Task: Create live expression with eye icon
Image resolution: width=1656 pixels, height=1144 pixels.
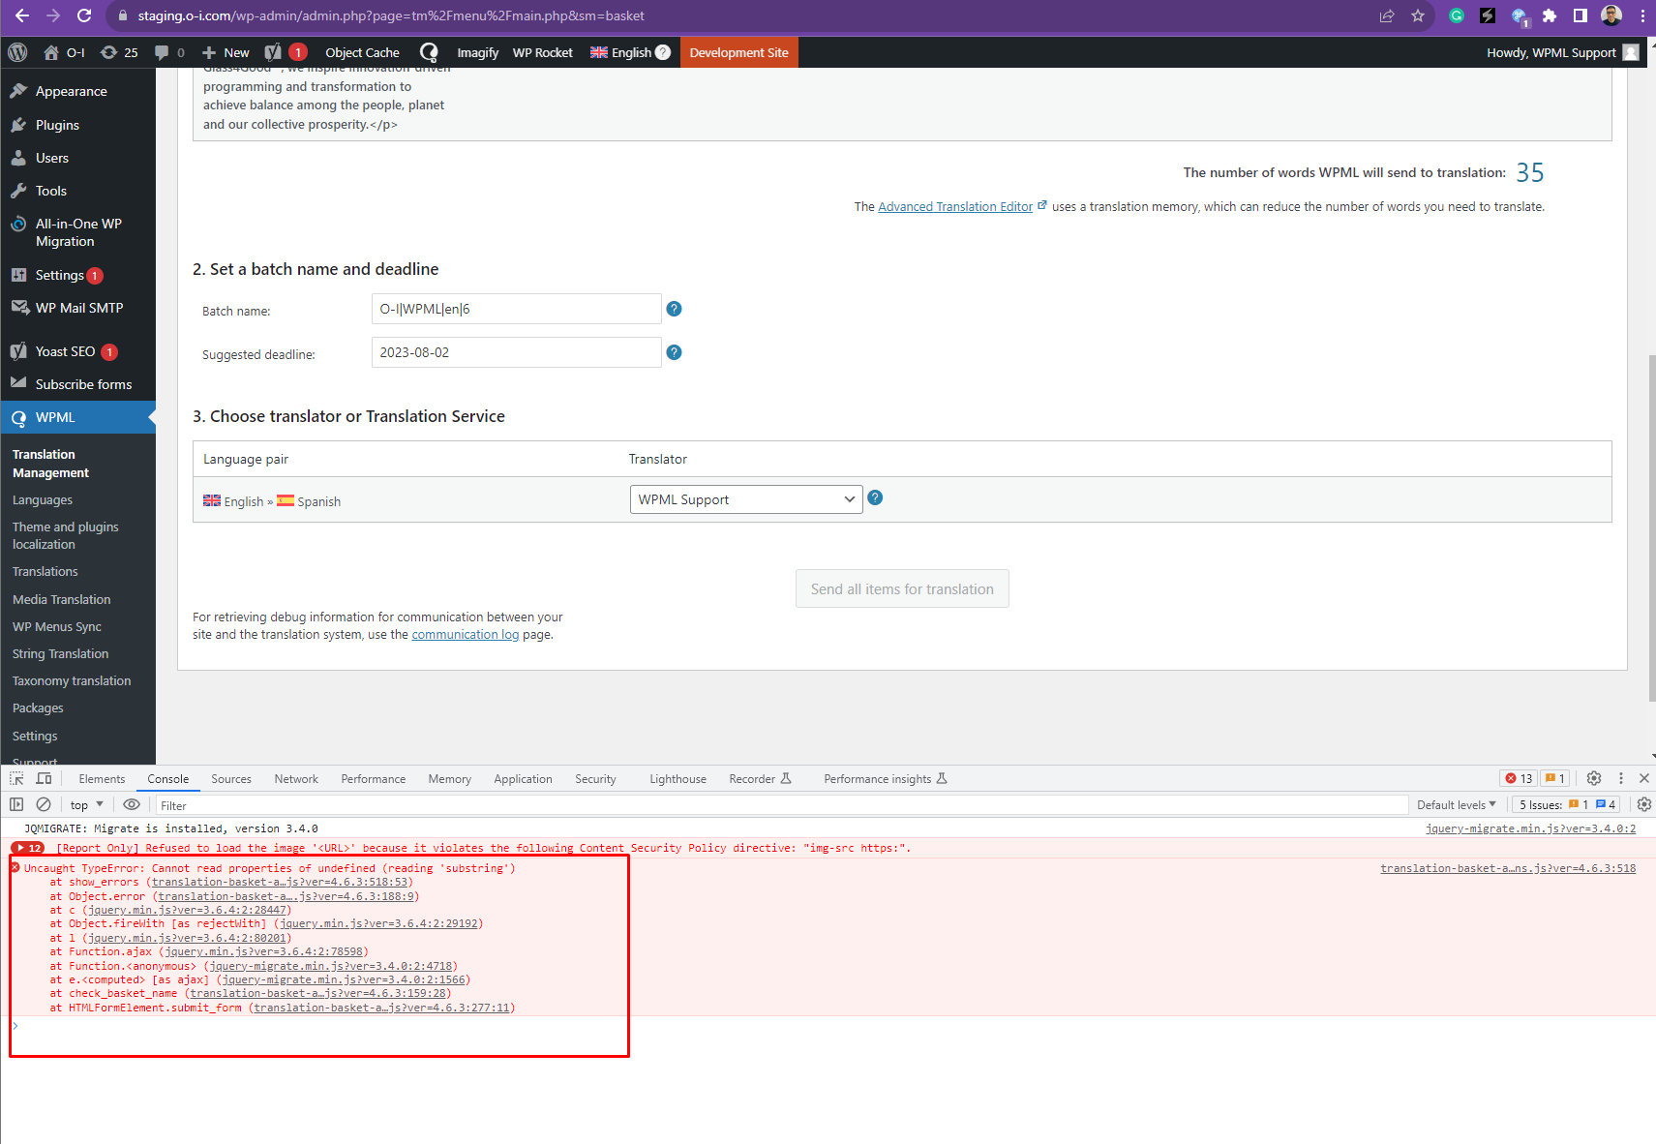Action: tap(132, 804)
